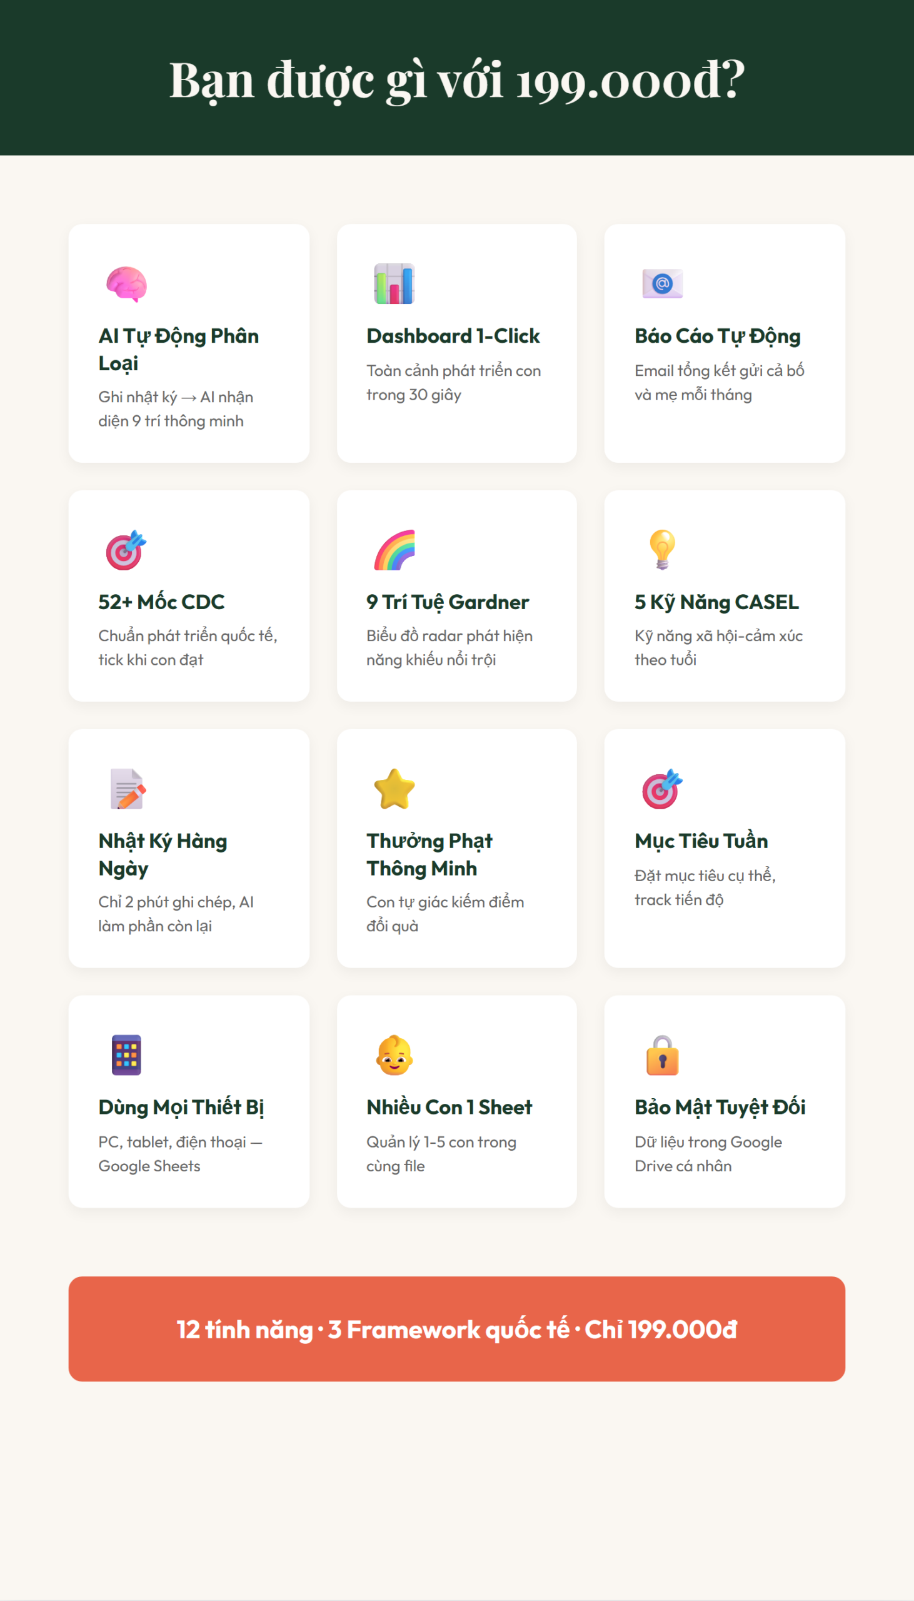This screenshot has width=914, height=1601.
Task: Click the rainbow icon
Action: coord(394,550)
